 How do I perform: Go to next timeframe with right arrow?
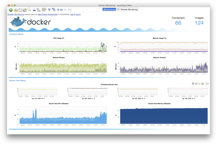66,10
